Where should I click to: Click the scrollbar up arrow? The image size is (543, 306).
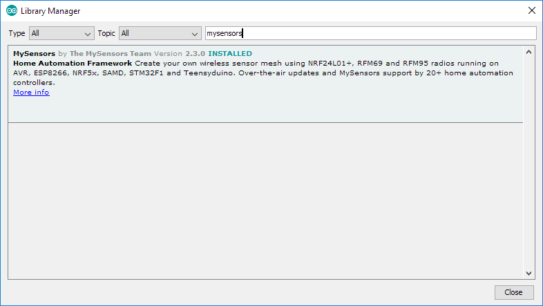528,52
